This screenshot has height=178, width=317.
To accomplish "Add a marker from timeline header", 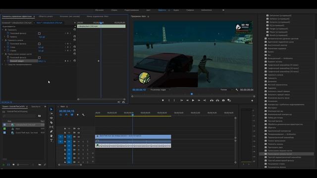I will [78, 115].
